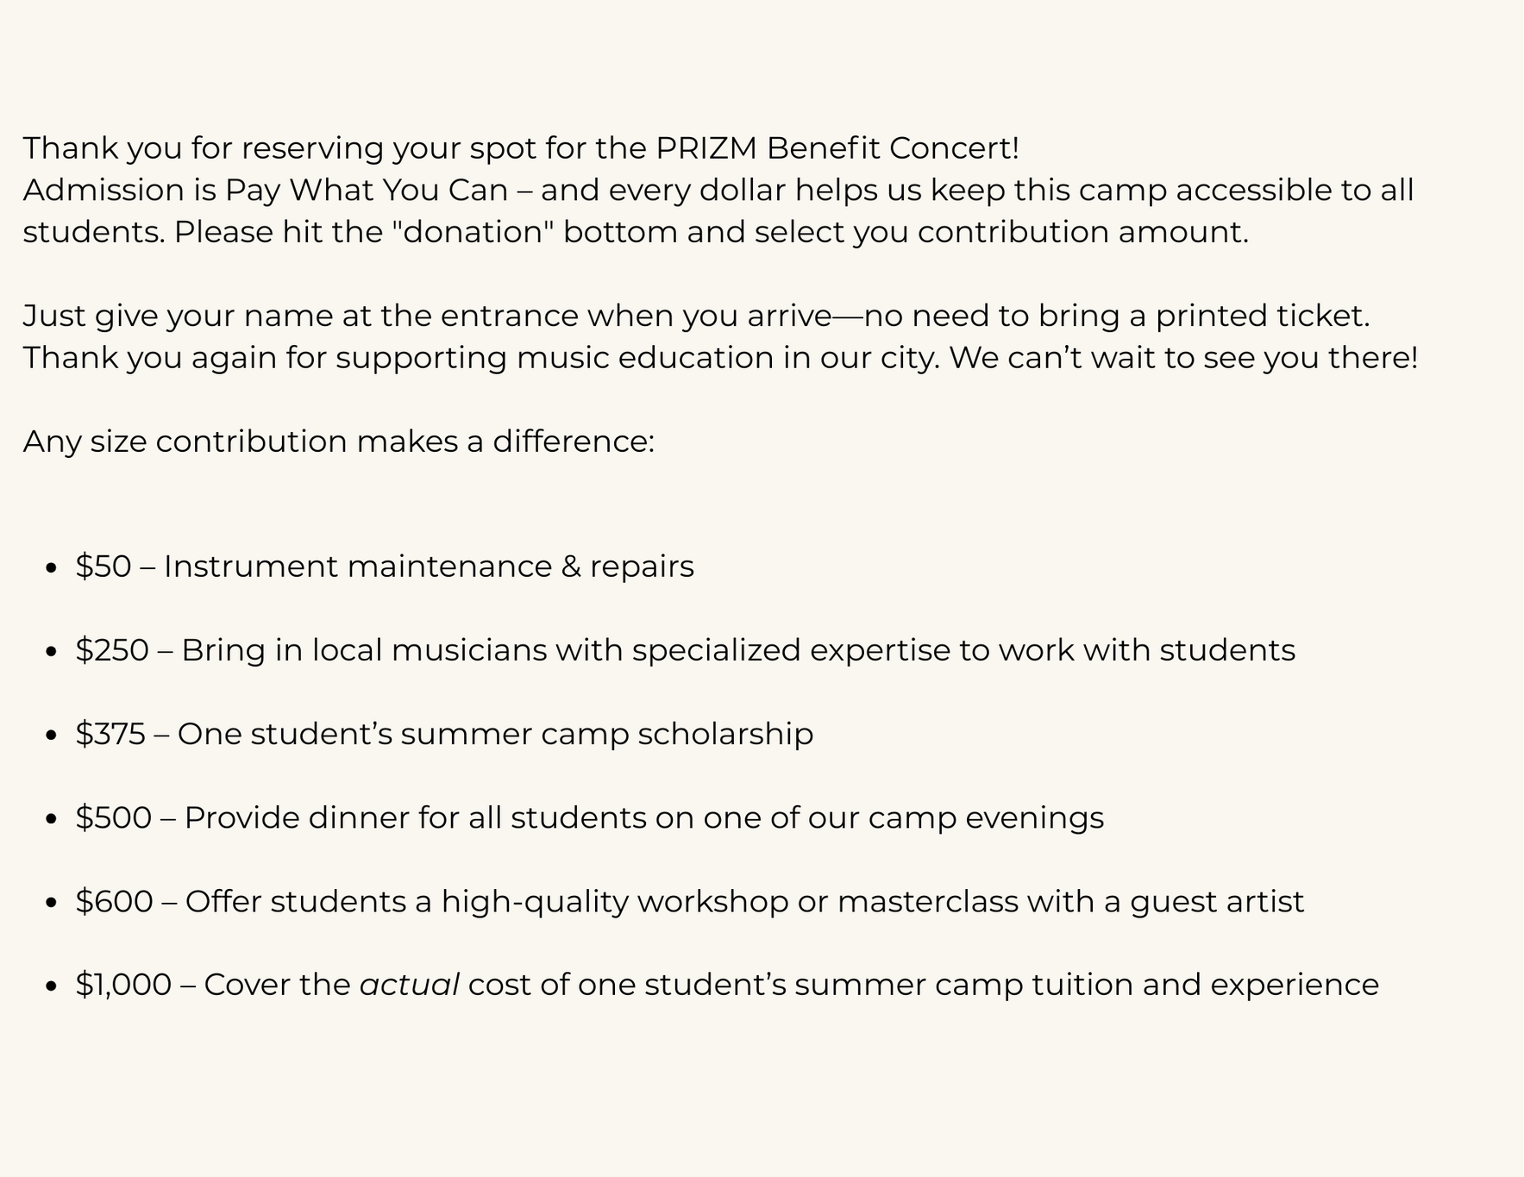1524x1177 pixels.
Task: Click the italicized word "actual"
Action: [409, 985]
